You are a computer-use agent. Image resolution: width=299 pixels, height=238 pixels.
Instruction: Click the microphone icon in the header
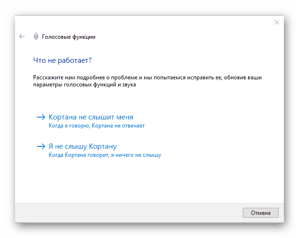tap(35, 36)
